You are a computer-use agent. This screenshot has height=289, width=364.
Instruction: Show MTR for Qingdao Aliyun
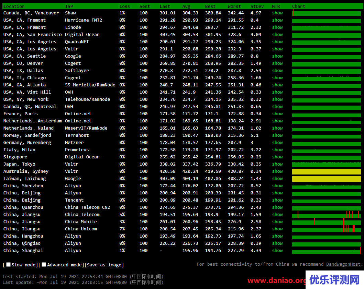[x=277, y=243]
